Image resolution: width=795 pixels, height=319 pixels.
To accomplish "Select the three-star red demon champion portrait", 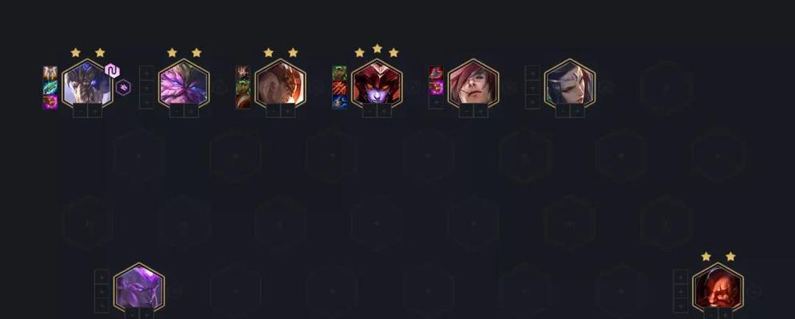I will [x=377, y=83].
